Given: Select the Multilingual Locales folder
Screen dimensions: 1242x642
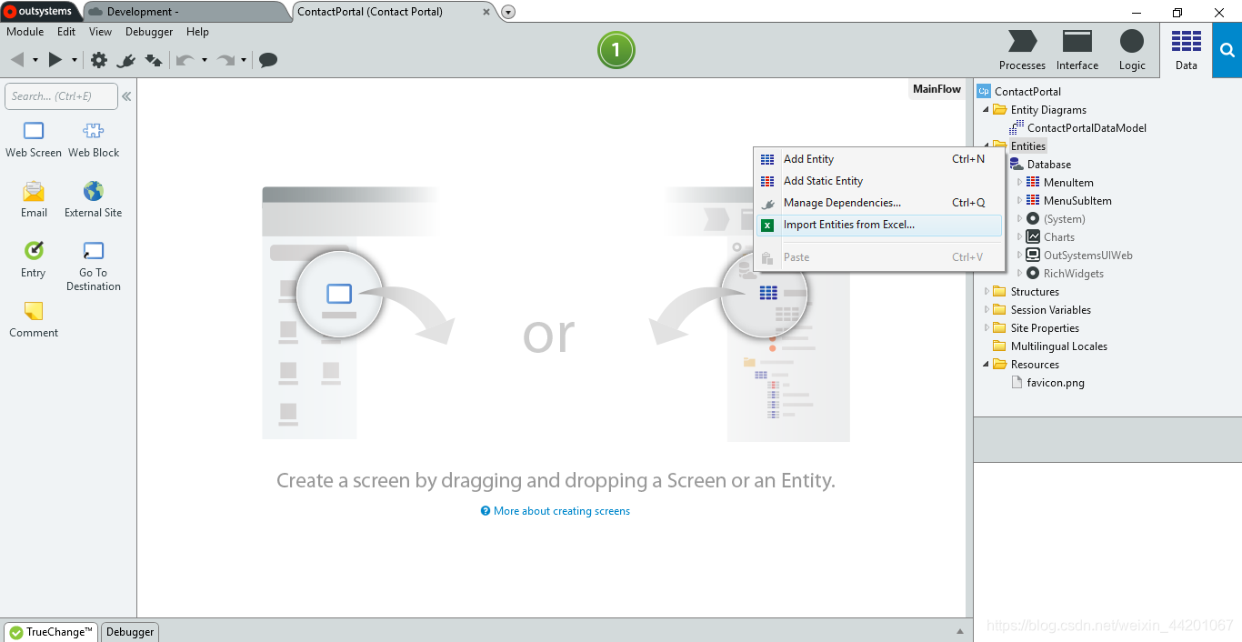Looking at the screenshot, I should click(1059, 346).
